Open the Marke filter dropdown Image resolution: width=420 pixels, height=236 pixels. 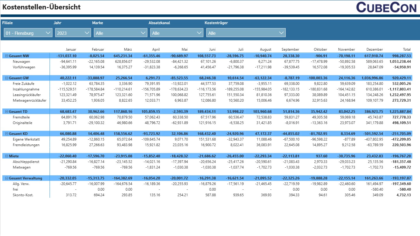click(120, 33)
